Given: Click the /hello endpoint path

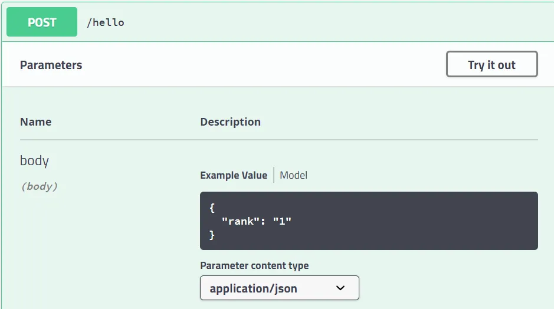Looking at the screenshot, I should [x=106, y=22].
